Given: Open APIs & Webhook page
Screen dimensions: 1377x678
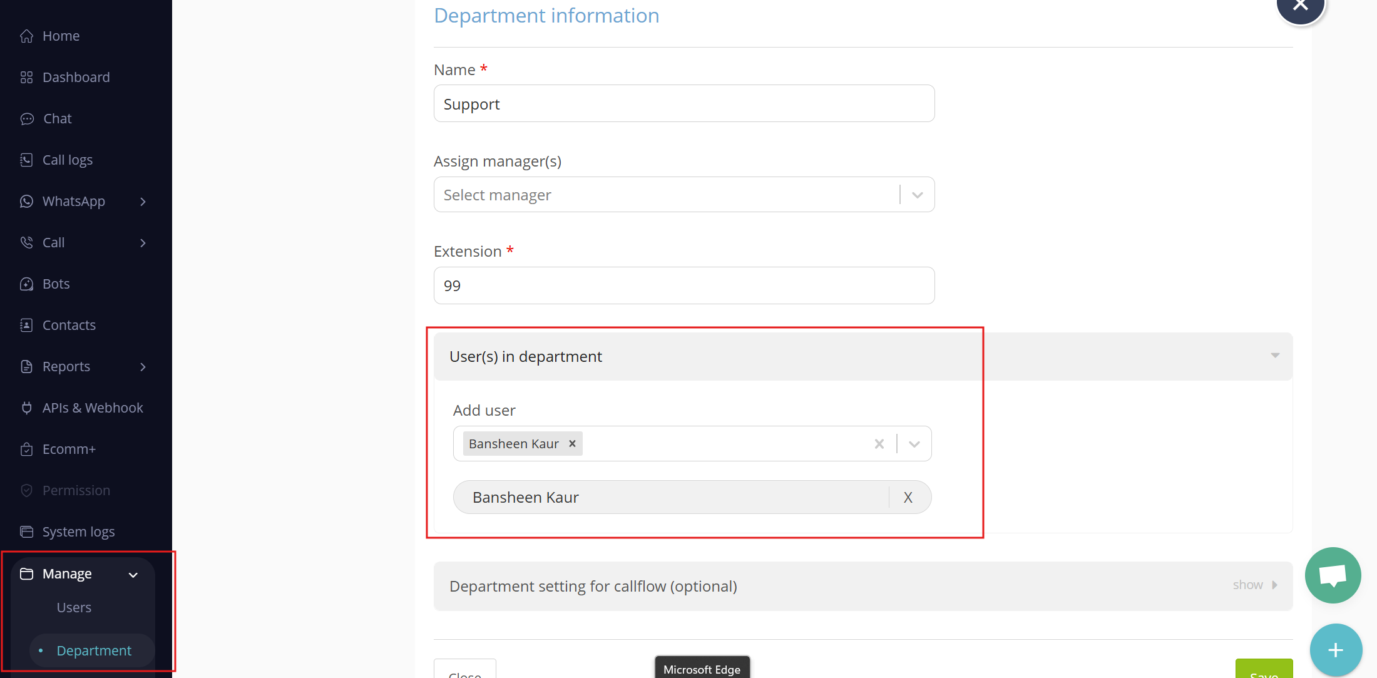Looking at the screenshot, I should [92, 408].
